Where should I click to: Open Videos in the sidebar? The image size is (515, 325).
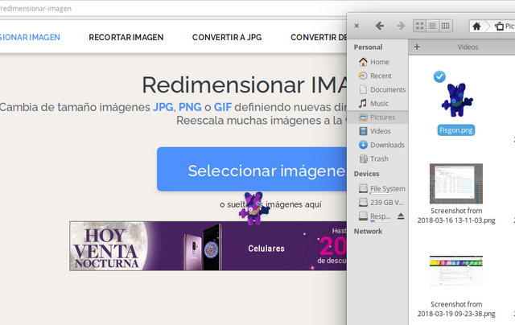pyautogui.click(x=377, y=131)
